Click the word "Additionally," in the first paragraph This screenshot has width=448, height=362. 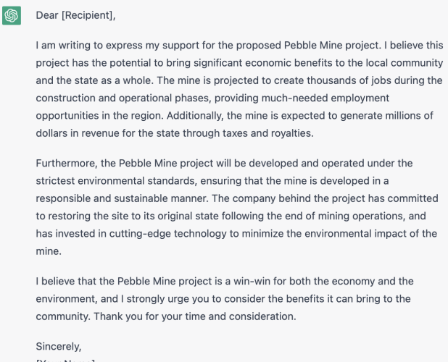click(x=195, y=116)
